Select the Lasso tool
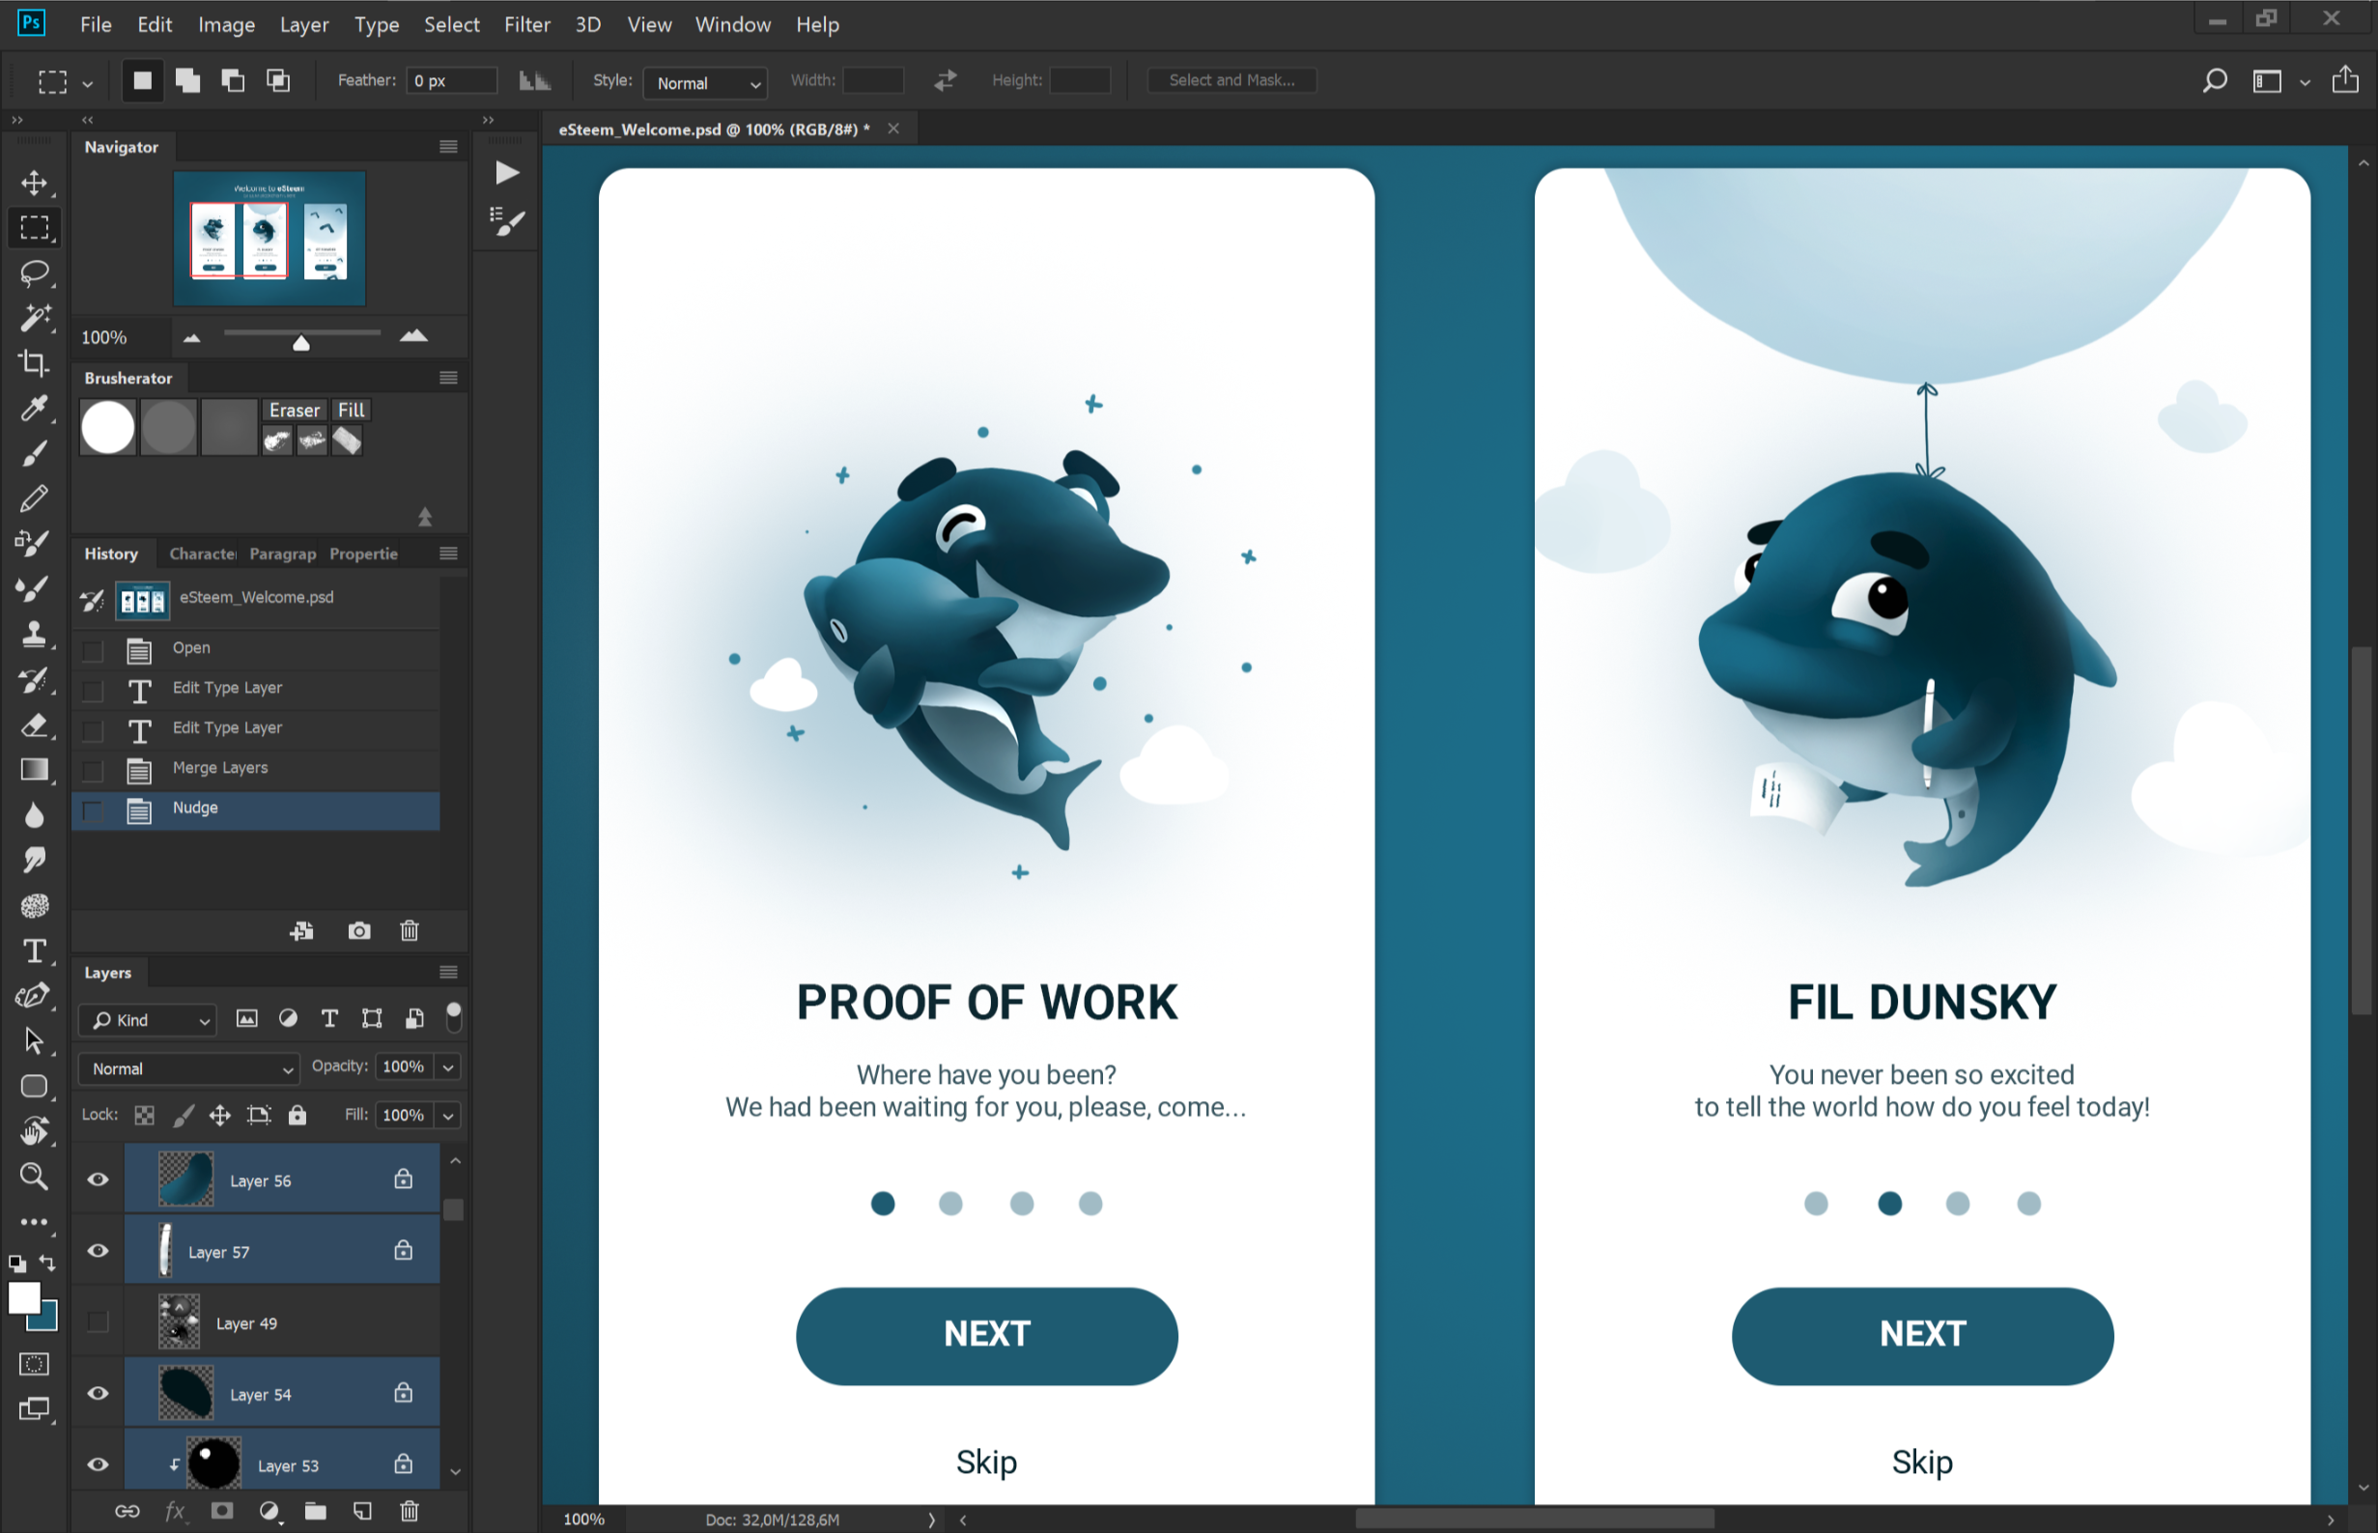Screen dimensions: 2378x1533 (x=34, y=272)
